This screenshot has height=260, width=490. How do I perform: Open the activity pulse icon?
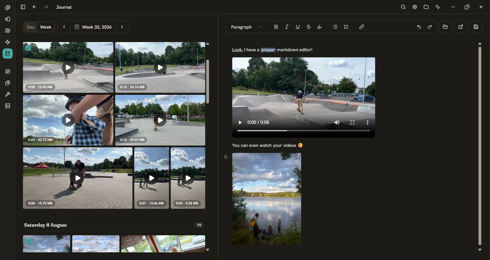point(438,7)
